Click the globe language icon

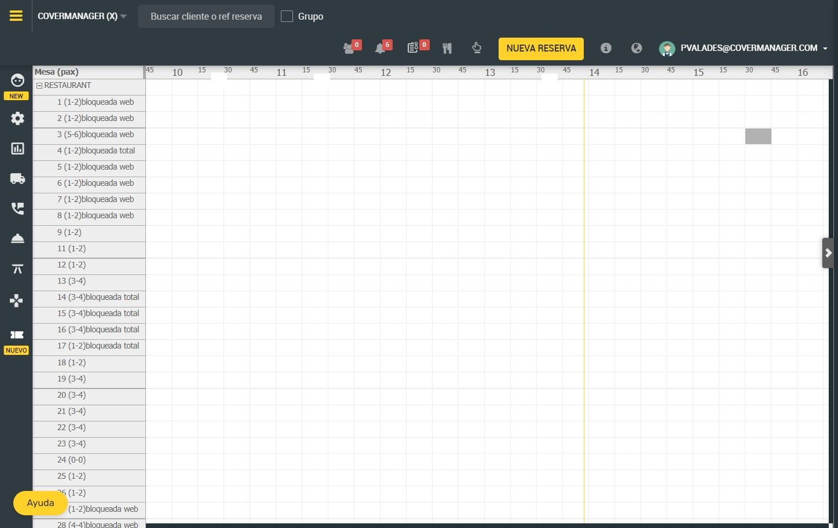[636, 48]
